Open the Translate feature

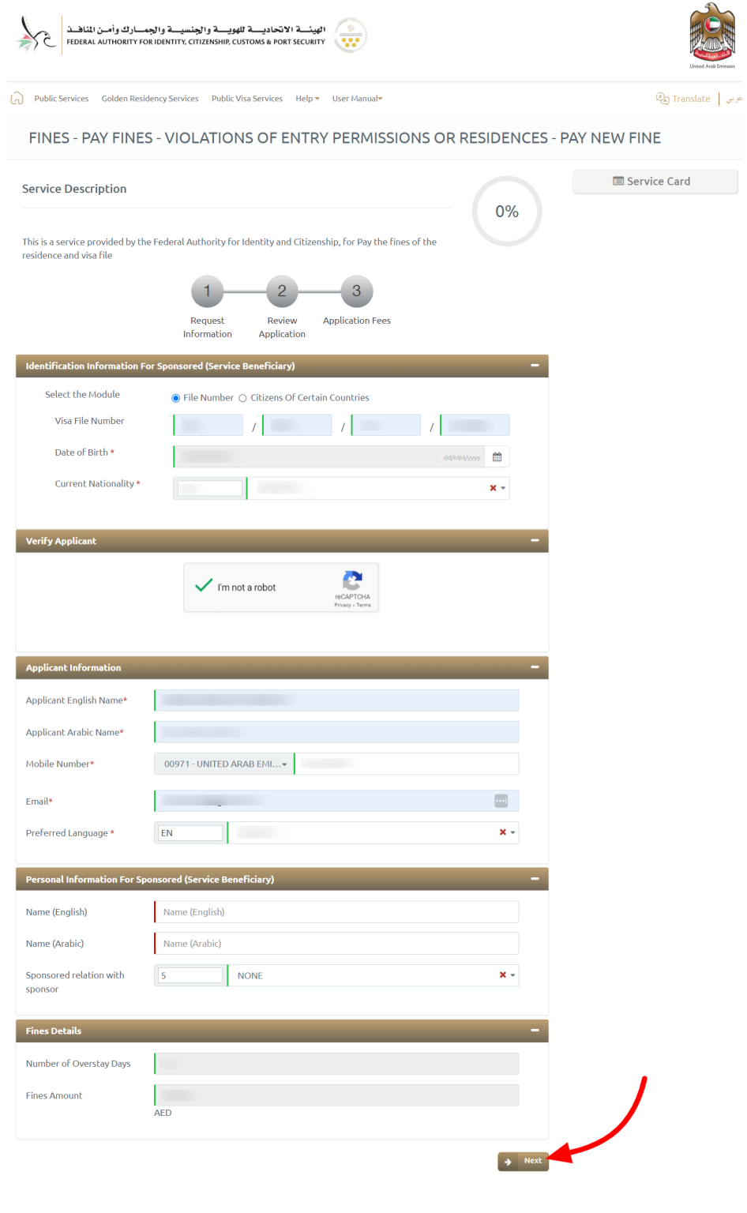tap(682, 98)
